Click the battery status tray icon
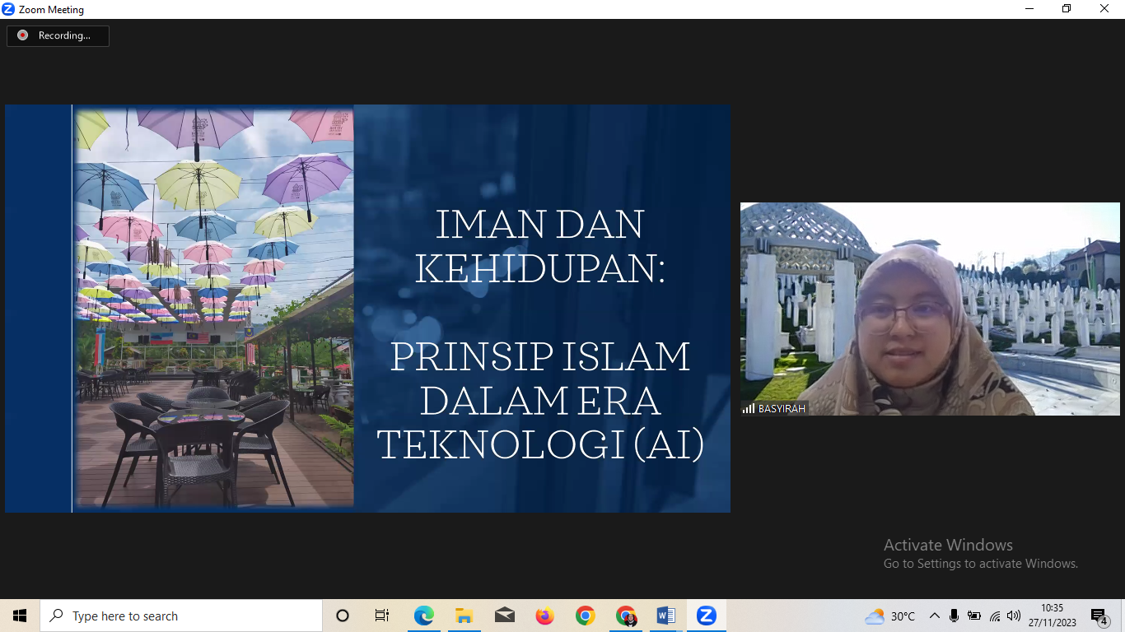Image resolution: width=1125 pixels, height=632 pixels. (x=974, y=616)
